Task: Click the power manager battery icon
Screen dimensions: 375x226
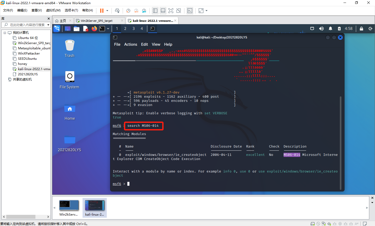Action: tap(339, 29)
